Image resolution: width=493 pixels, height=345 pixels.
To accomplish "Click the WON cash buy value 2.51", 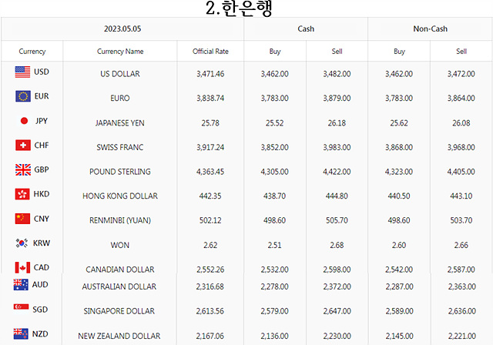I will pos(274,245).
